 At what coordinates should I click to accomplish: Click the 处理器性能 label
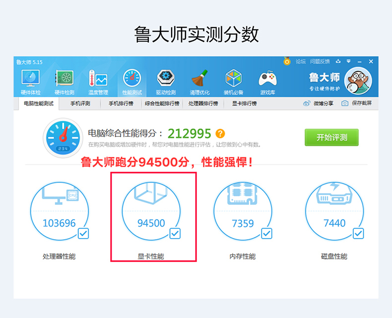click(59, 256)
